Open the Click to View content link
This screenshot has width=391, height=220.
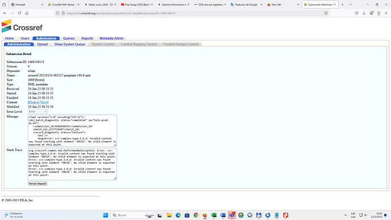(38, 102)
